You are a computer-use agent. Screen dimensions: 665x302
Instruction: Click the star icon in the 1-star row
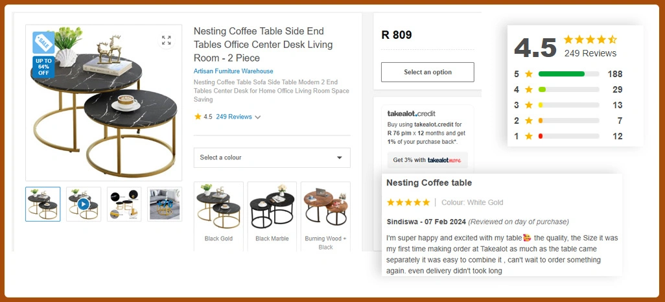529,136
